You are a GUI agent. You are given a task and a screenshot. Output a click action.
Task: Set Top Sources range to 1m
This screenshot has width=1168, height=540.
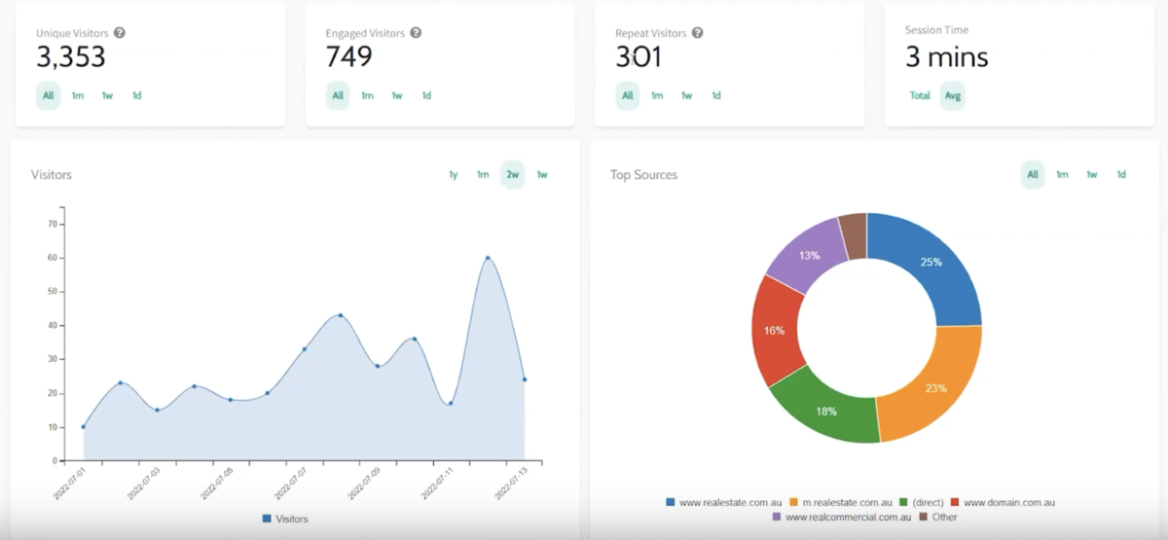click(1062, 175)
